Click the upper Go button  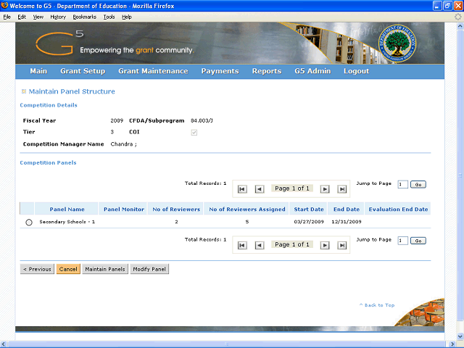pos(418,184)
